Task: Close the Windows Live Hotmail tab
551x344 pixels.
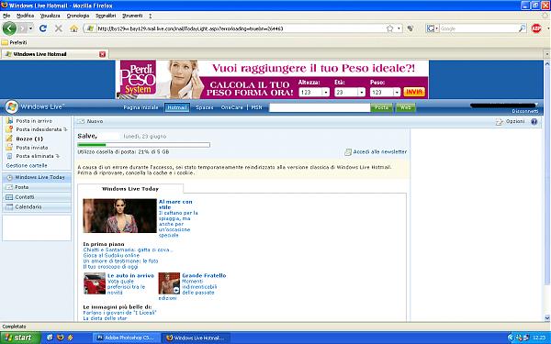Action: tap(102, 54)
